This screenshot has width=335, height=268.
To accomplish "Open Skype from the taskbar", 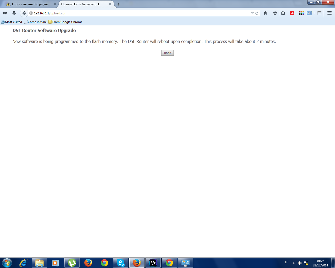I will [x=121, y=263].
